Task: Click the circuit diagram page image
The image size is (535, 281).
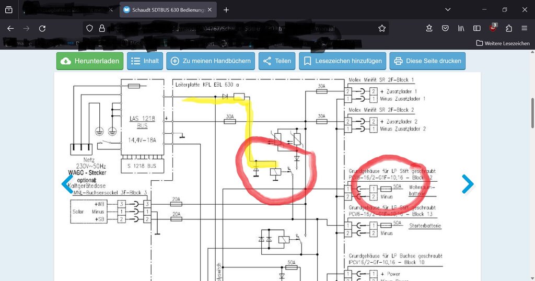Action: (x=267, y=177)
